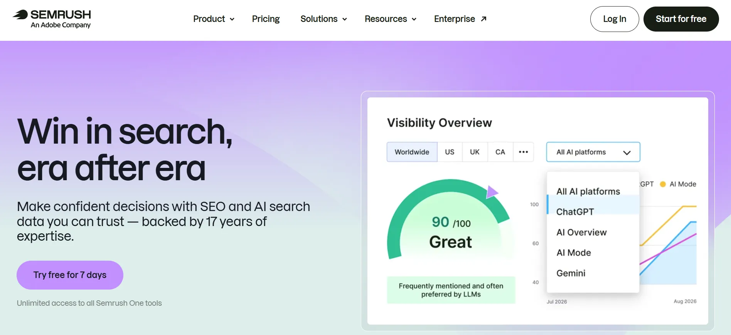Viewport: 731px width, 335px height.
Task: Click the Log In button
Action: [x=615, y=19]
